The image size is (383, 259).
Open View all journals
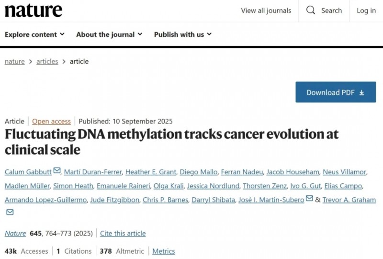point(266,11)
